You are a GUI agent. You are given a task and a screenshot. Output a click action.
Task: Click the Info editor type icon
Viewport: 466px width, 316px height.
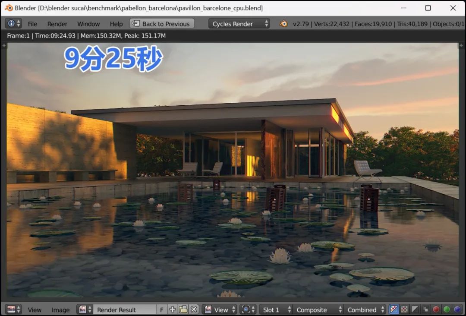(11, 24)
